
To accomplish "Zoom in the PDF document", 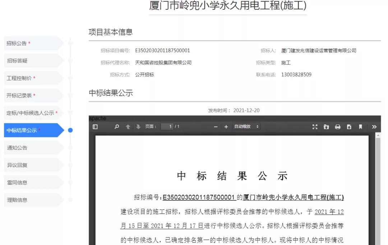I will [226, 127].
